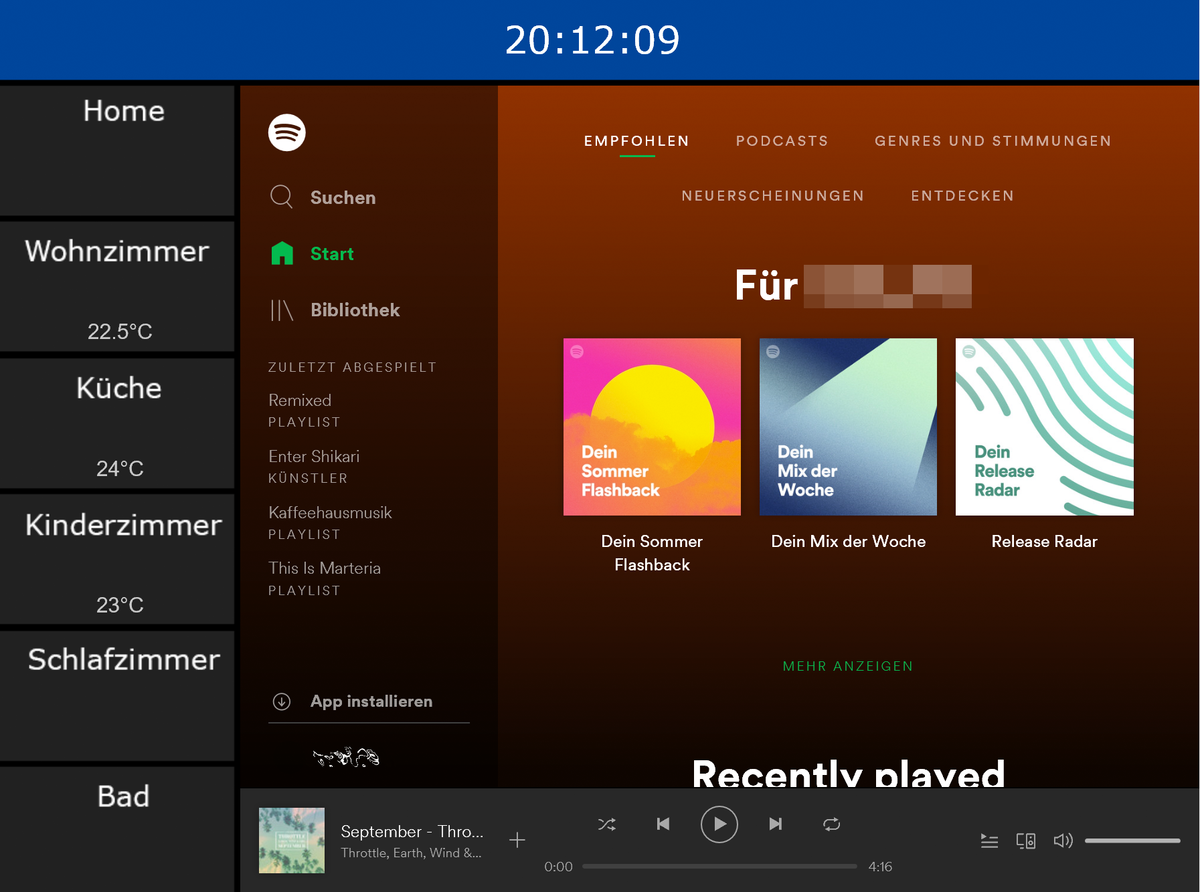
Task: Open the user profile avatar
Action: [x=346, y=757]
